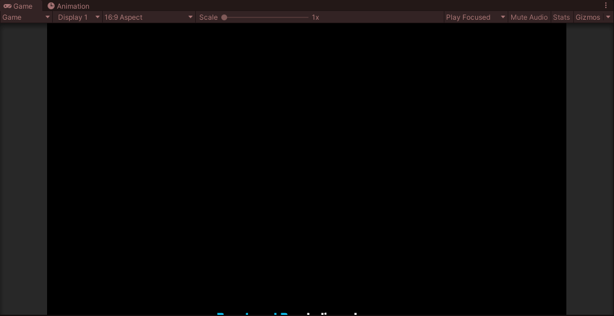The width and height of the screenshot is (614, 316).
Task: Toggle Gizmos visibility
Action: coord(588,17)
